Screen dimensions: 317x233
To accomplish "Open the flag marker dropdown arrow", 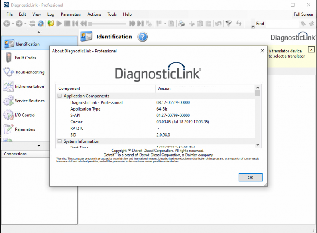I will pyautogui.click(x=165, y=24).
